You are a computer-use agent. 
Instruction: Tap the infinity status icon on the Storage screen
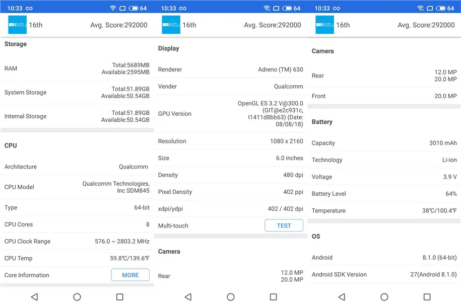29,8
